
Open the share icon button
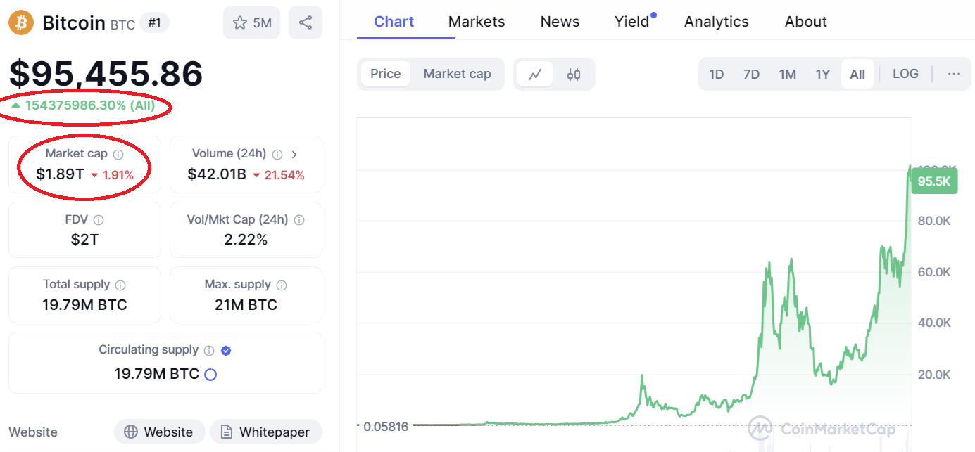point(306,22)
